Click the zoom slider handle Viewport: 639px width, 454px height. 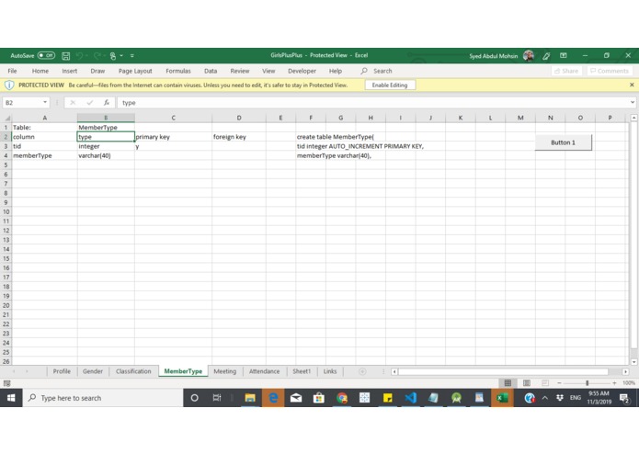pos(587,383)
